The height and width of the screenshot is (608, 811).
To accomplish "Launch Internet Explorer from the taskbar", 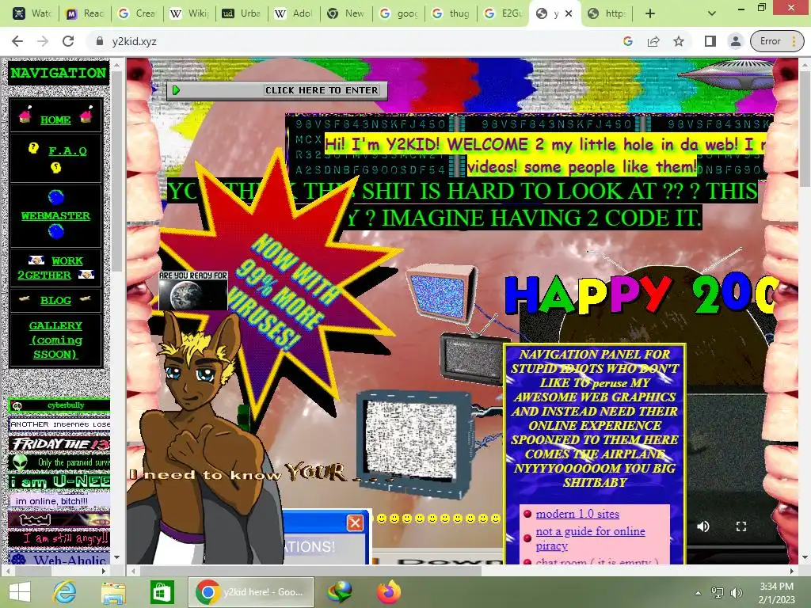I will pos(65,592).
